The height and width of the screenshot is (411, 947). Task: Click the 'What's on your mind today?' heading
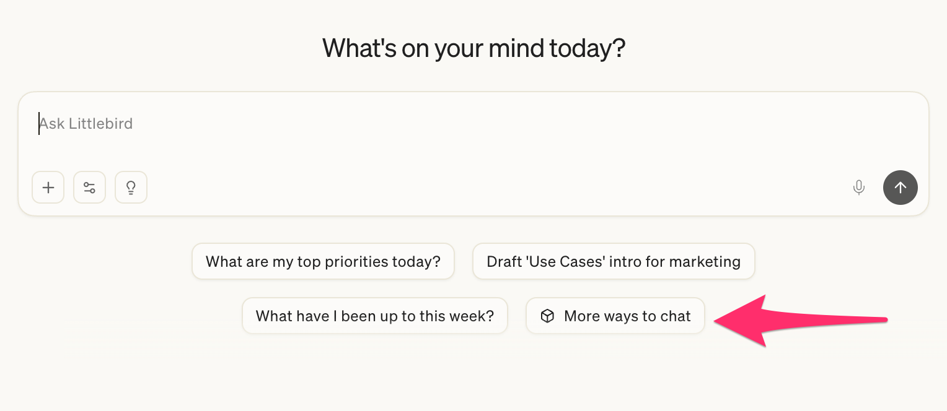click(x=474, y=48)
